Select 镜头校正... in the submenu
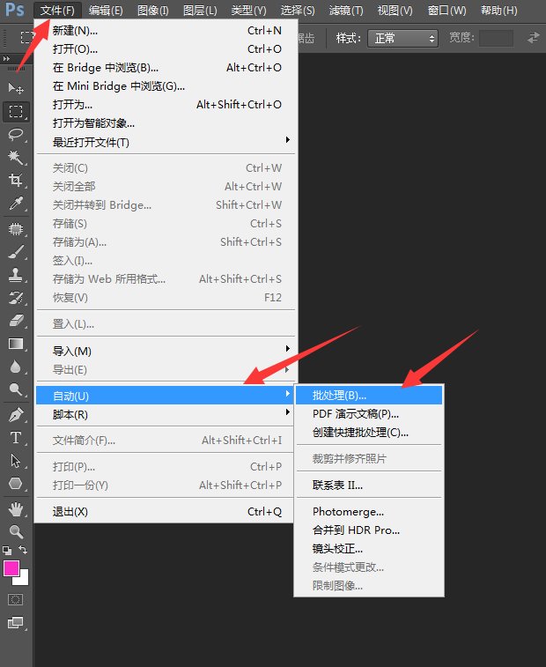 [369, 549]
